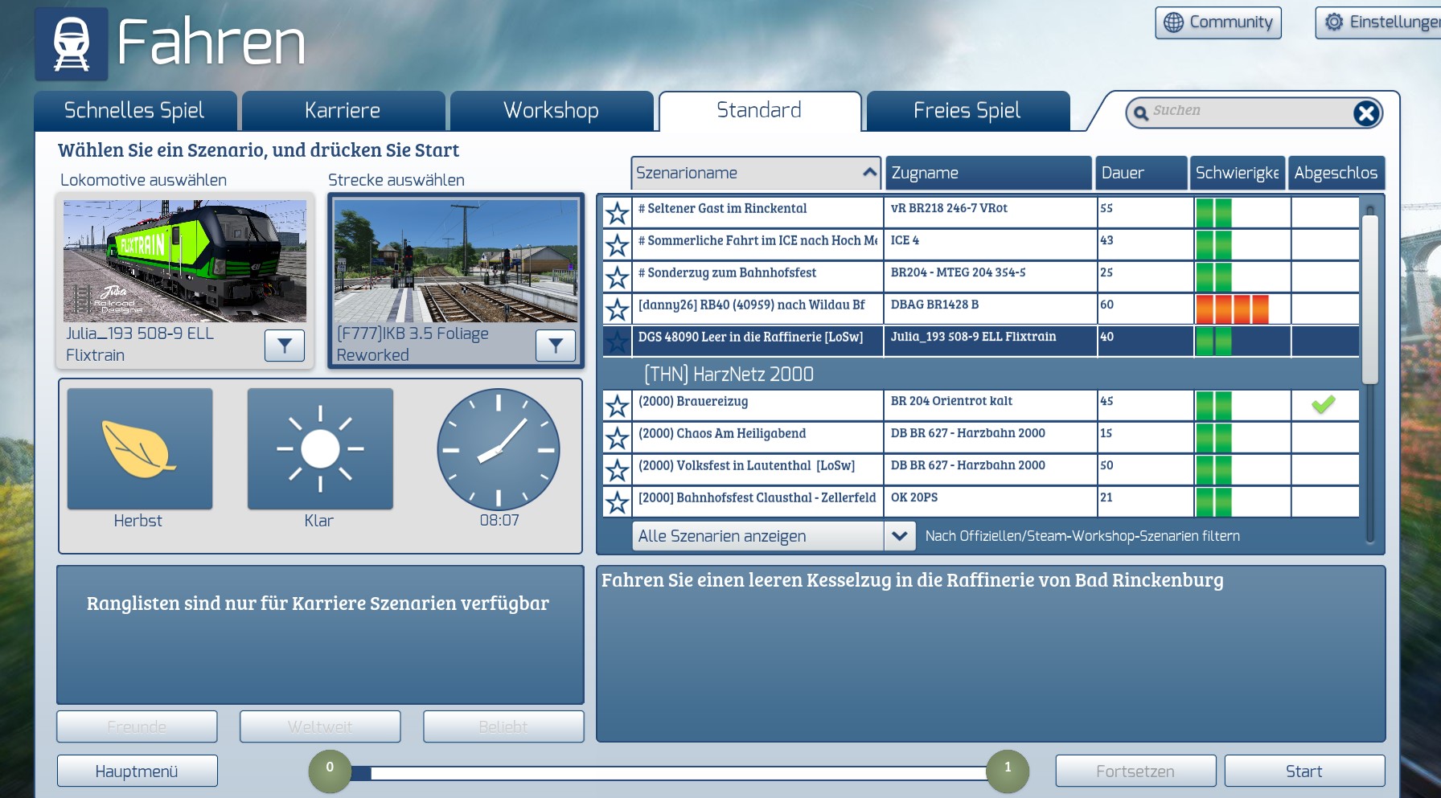Select the Standard tab
Viewport: 1441px width, 798px height.
point(759,111)
